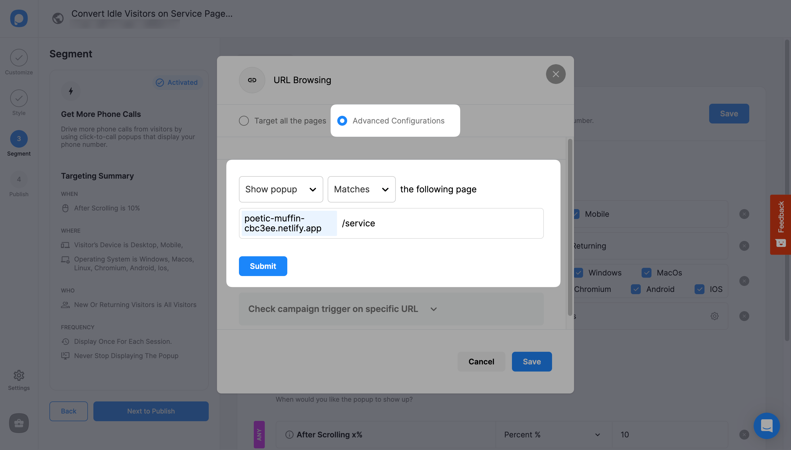Select Target all the pages radio
Screen dimensions: 791x450
click(x=244, y=120)
